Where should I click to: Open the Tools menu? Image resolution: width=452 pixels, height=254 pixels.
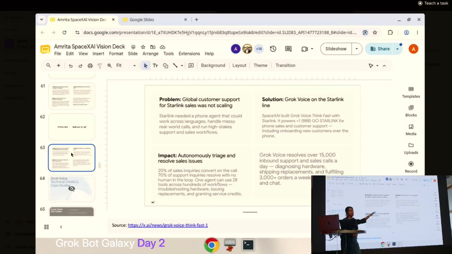(168, 54)
